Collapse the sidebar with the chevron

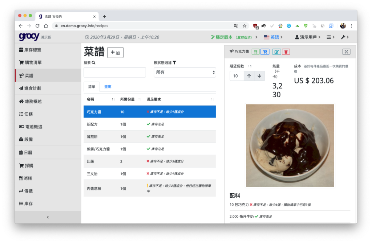48,217
